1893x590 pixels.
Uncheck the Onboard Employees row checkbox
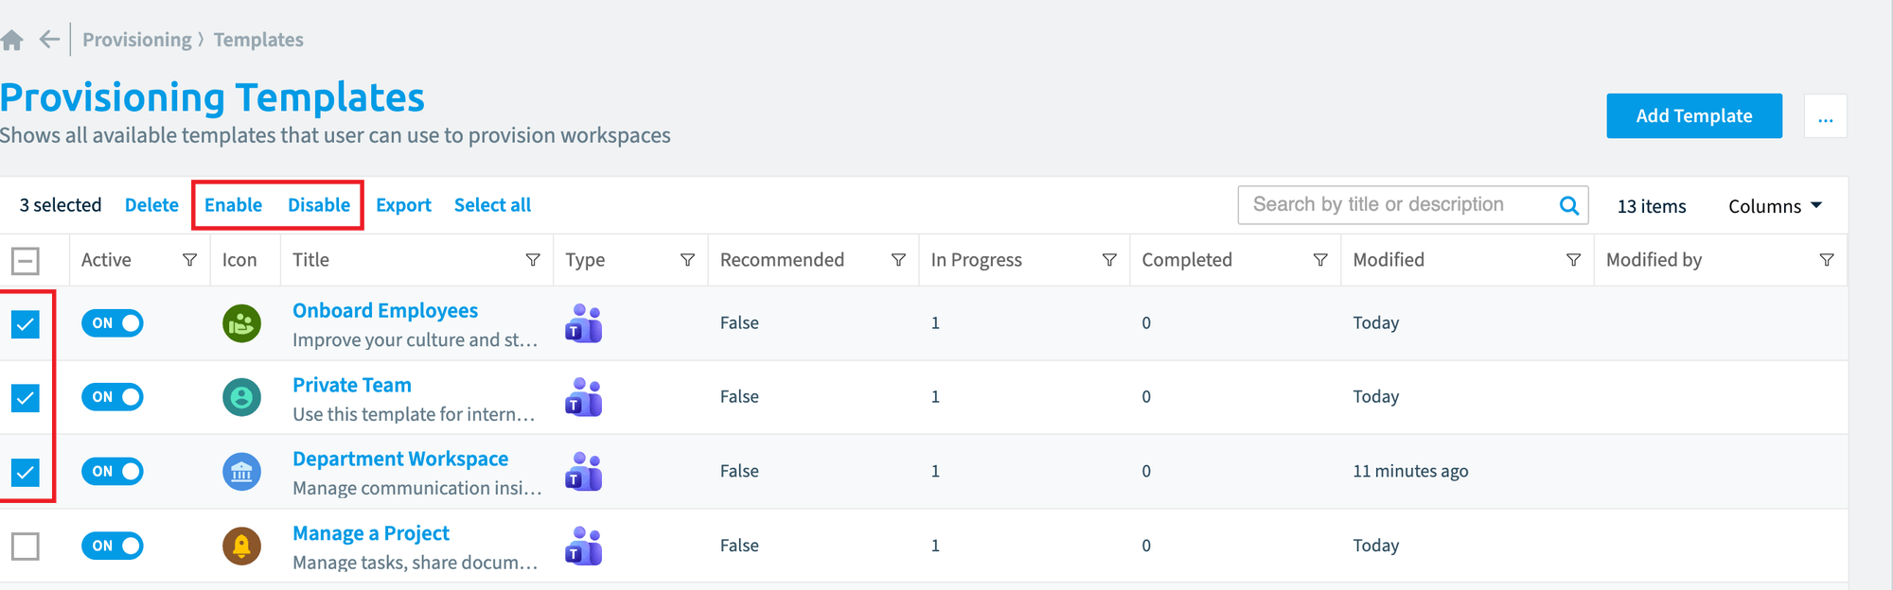(26, 324)
